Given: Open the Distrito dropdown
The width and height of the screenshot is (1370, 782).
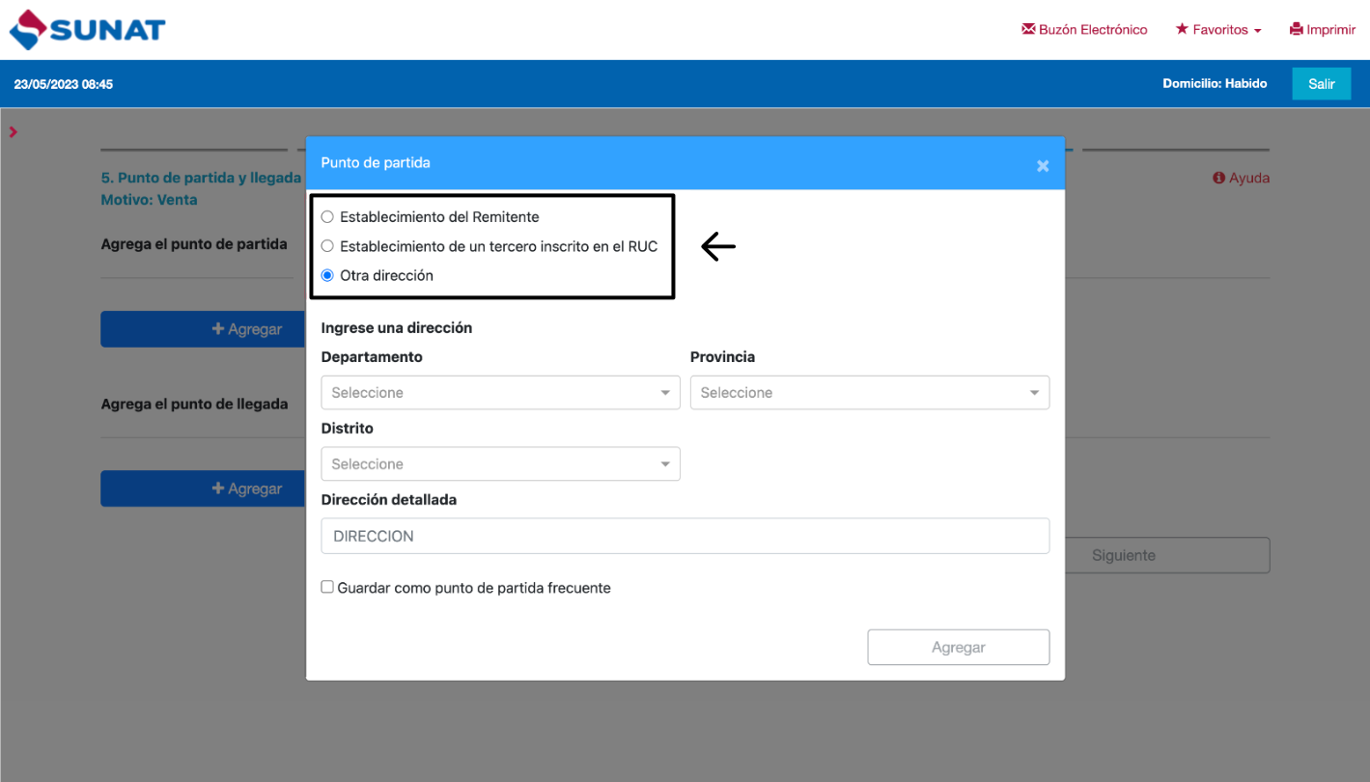Looking at the screenshot, I should click(x=500, y=464).
